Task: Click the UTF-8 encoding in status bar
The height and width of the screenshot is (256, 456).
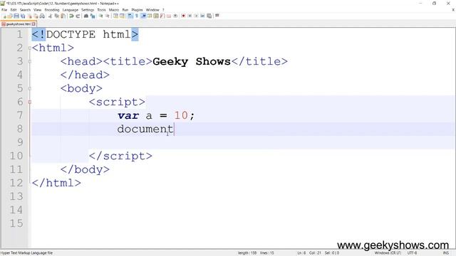Action: (412, 253)
